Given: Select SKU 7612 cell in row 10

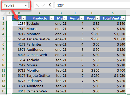Looking at the screenshot, I should [19, 65].
